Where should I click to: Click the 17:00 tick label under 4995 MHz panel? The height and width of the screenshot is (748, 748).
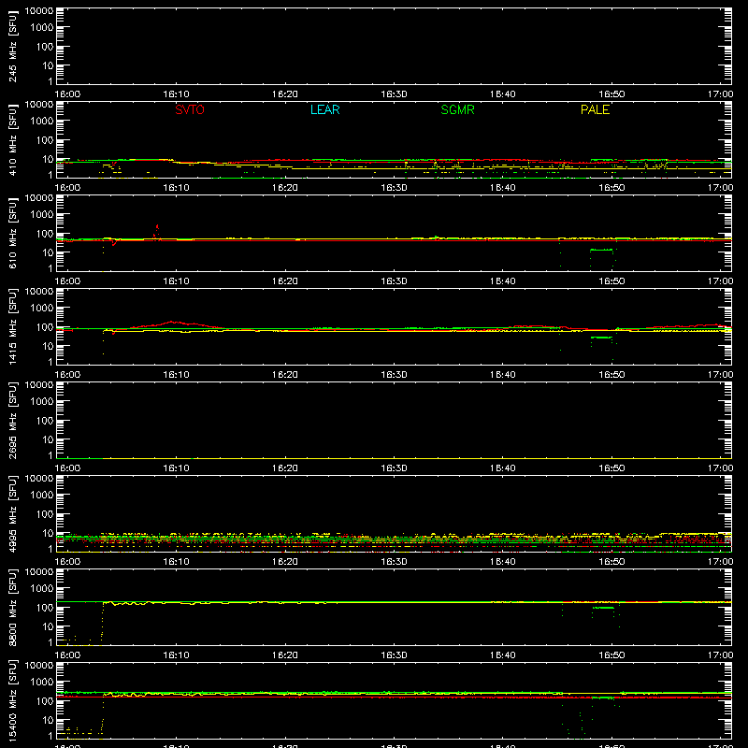(x=720, y=562)
